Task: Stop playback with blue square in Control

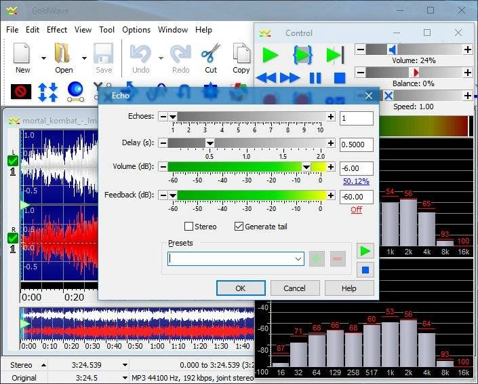Action: tap(340, 78)
